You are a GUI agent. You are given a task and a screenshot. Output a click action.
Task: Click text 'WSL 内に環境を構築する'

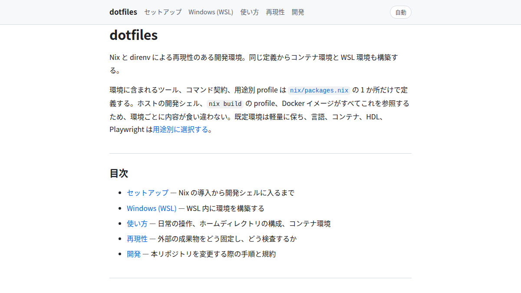[225, 208]
